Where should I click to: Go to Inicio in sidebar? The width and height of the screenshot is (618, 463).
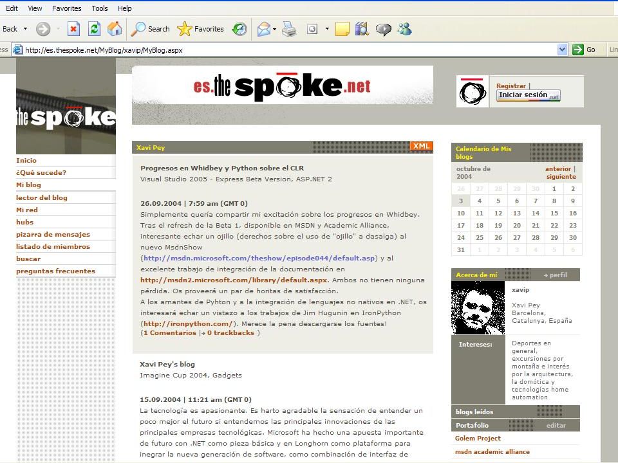[x=26, y=160]
